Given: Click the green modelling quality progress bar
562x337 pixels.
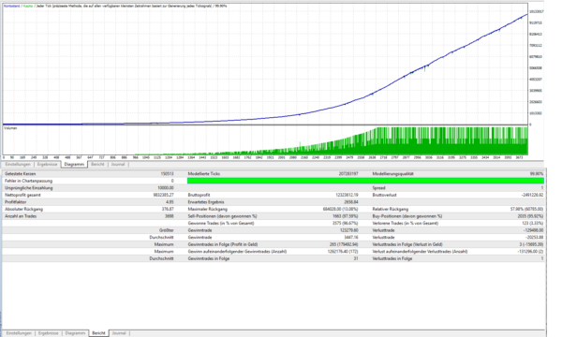Looking at the screenshot, I should click(365, 181).
